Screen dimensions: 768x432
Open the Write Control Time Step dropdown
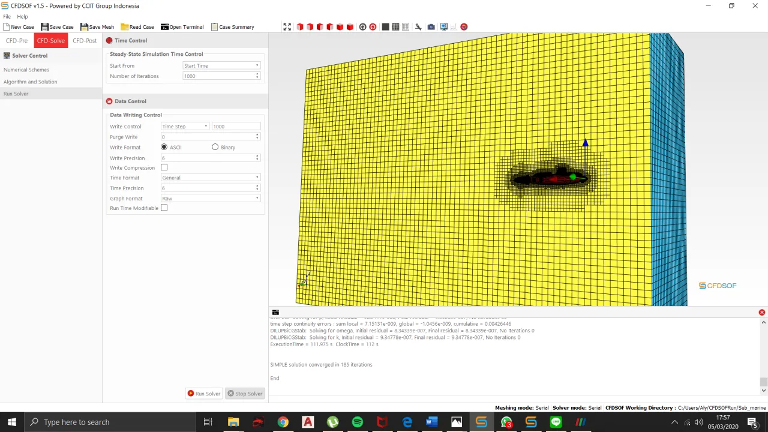[185, 127]
